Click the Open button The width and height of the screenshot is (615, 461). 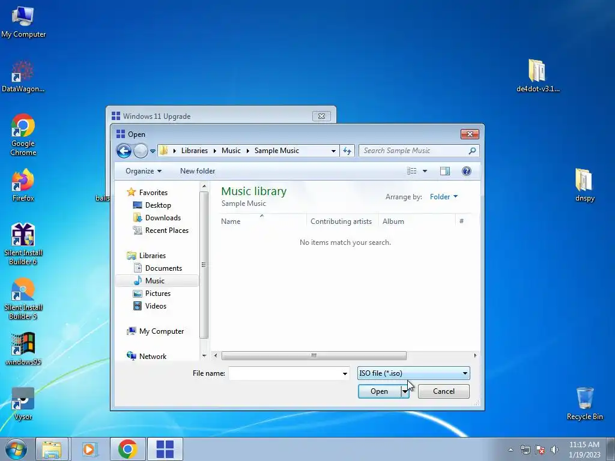tap(380, 391)
